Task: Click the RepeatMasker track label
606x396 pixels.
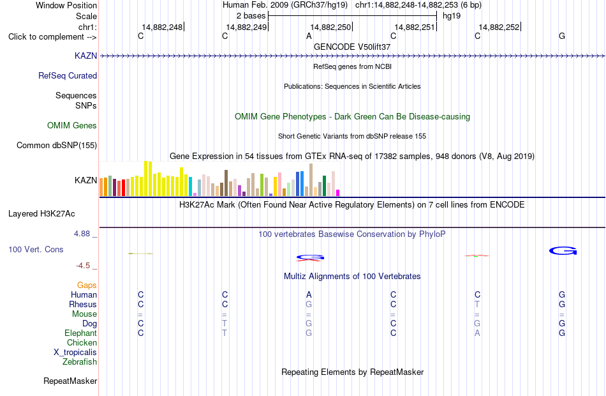Action: [x=70, y=381]
